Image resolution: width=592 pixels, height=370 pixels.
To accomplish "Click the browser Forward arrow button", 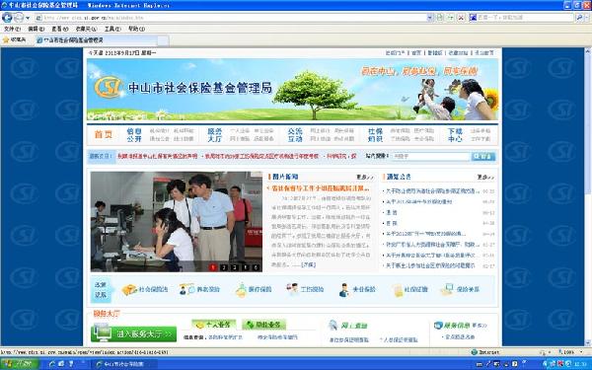I will 18,18.
